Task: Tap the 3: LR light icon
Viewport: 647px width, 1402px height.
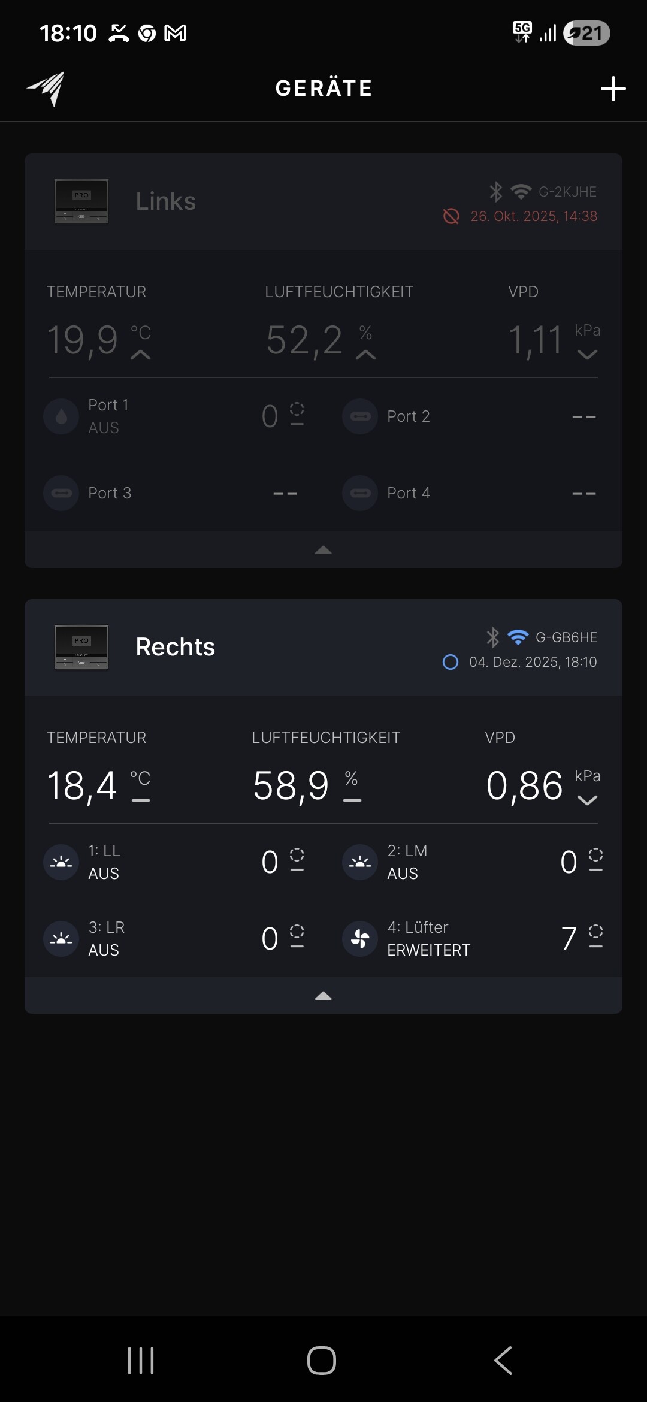Action: click(x=61, y=939)
